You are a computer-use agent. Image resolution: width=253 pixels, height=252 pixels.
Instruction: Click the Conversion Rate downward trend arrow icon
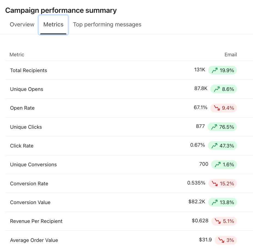tap(215, 184)
